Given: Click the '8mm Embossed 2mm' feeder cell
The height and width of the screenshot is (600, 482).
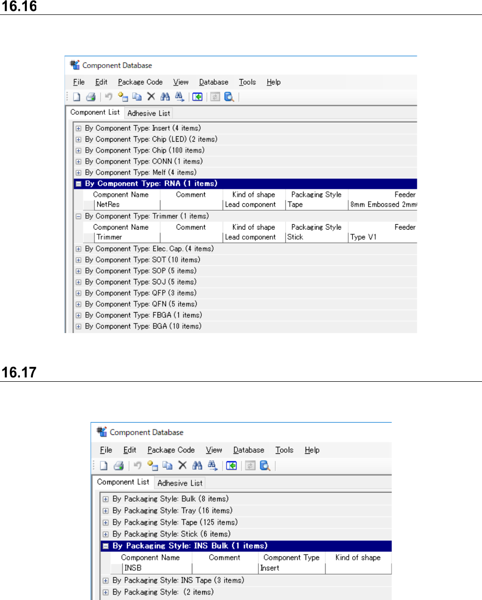Looking at the screenshot, I should (383, 204).
